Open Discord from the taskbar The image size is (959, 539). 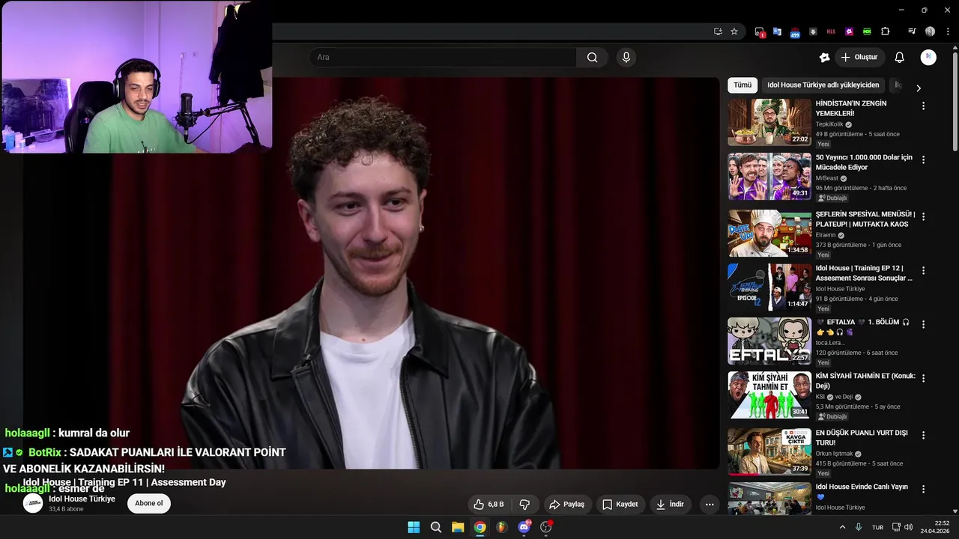point(524,527)
